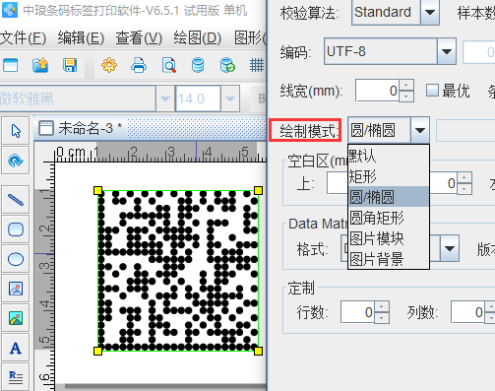Decrease 行数 with the down stepper

tap(382, 318)
